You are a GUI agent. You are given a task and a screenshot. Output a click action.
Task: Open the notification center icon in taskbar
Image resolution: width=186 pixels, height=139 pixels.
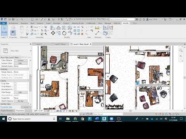click(x=181, y=119)
